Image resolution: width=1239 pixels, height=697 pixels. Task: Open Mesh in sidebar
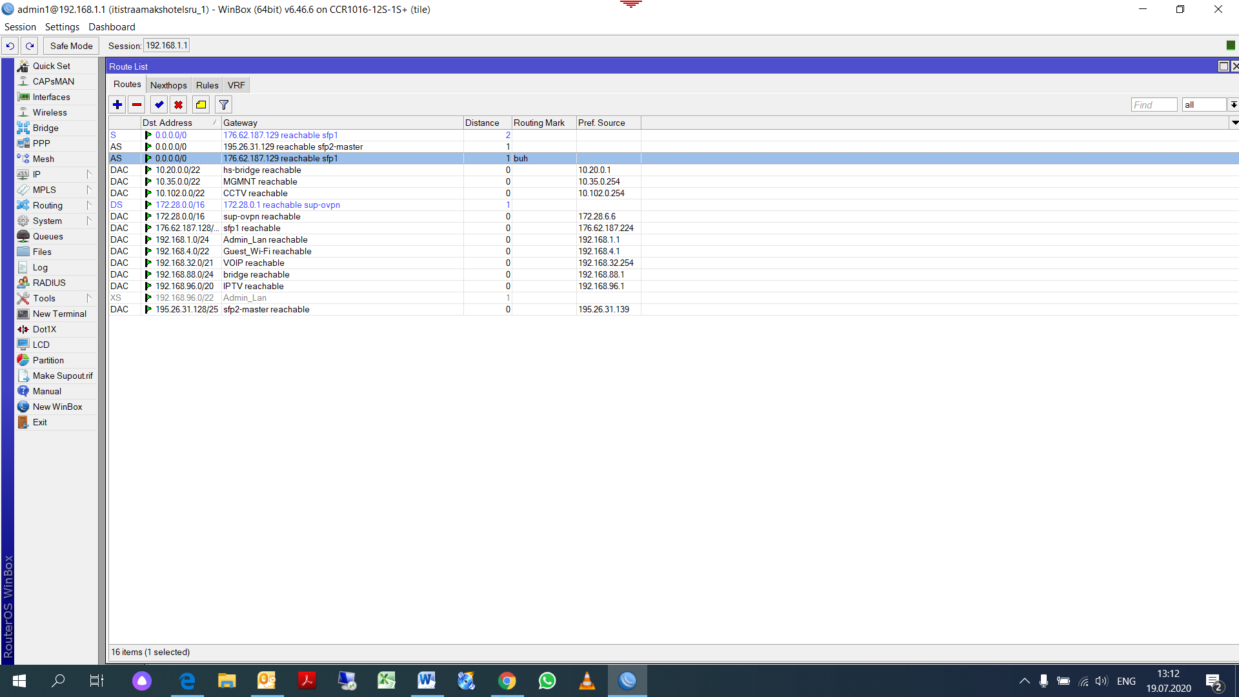[x=56, y=159]
